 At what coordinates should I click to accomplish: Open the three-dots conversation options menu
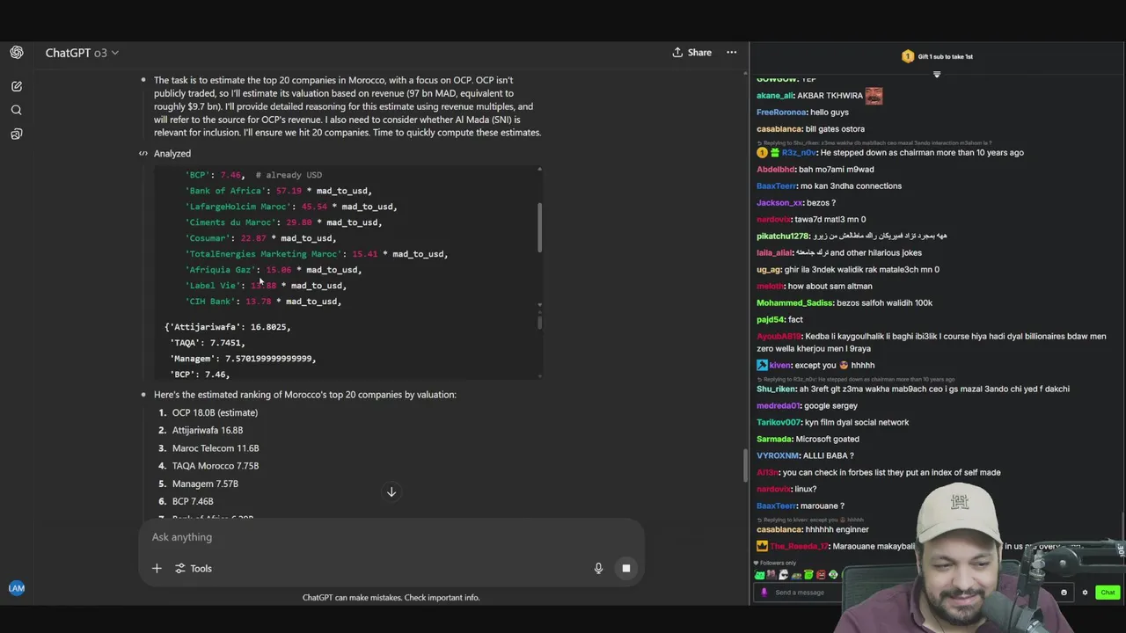[x=731, y=53]
